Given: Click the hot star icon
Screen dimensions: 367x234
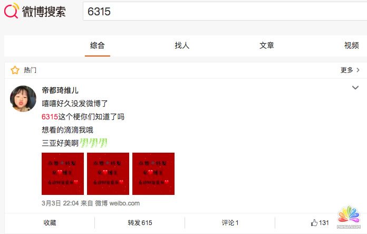Looking at the screenshot, I should tap(15, 70).
